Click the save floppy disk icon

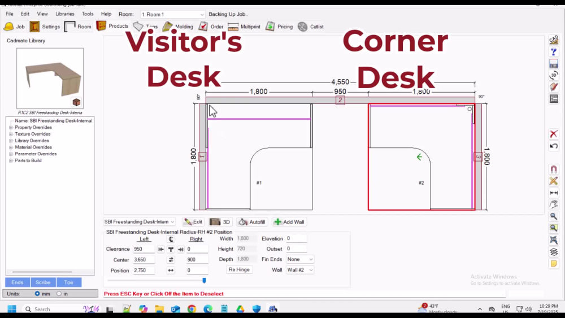[x=554, y=64]
